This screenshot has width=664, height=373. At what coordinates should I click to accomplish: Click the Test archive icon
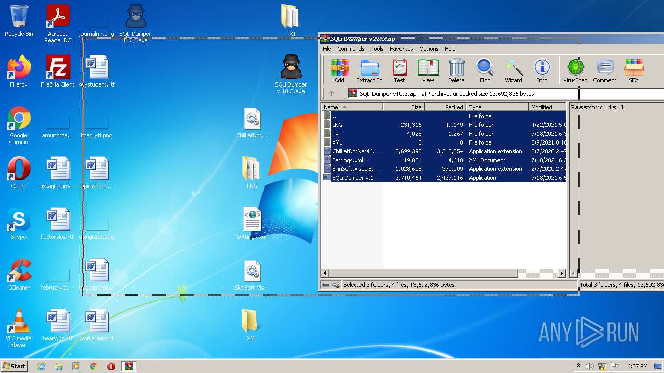coord(399,71)
